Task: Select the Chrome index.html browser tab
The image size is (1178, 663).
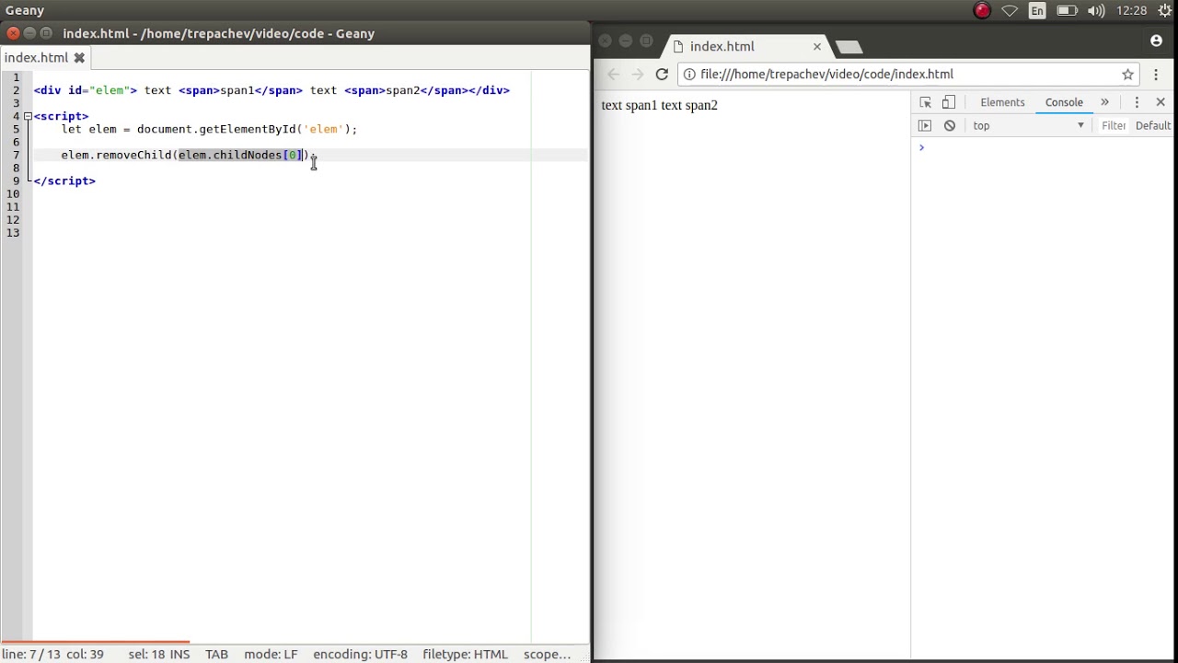Action: click(745, 46)
